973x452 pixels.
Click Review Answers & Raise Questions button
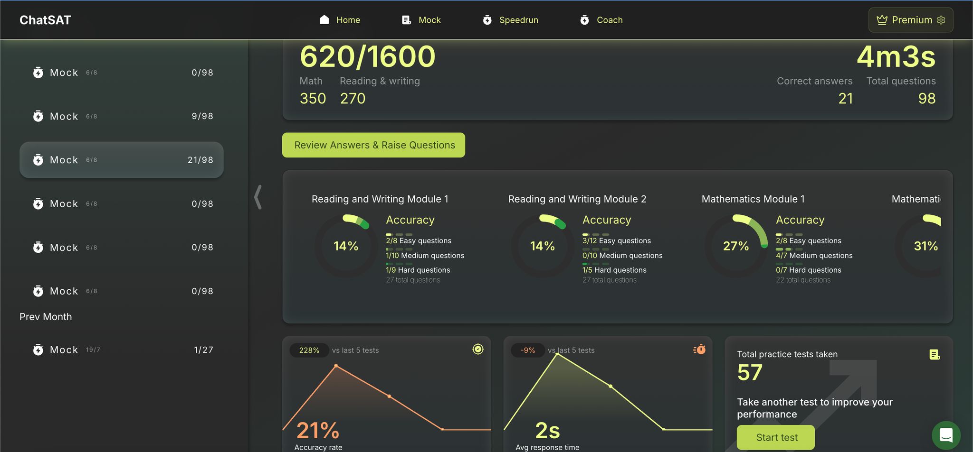(x=374, y=145)
